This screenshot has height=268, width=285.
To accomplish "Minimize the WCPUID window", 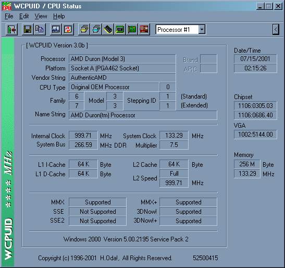I will point(260,6).
